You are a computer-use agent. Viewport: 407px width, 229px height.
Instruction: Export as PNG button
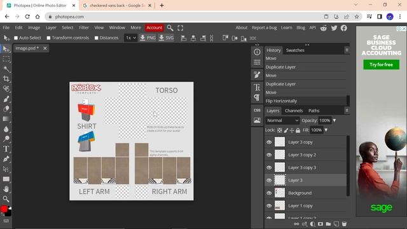point(148,38)
